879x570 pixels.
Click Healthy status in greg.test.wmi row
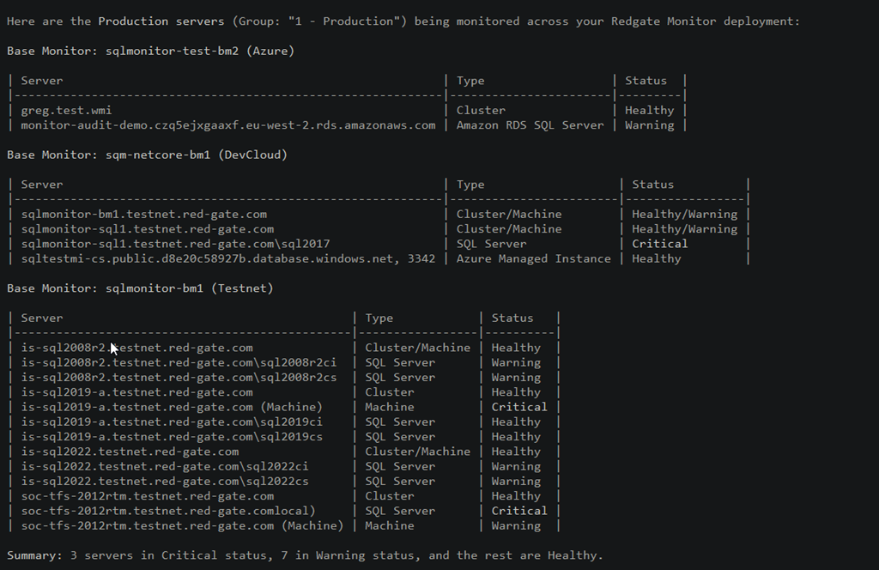point(649,111)
